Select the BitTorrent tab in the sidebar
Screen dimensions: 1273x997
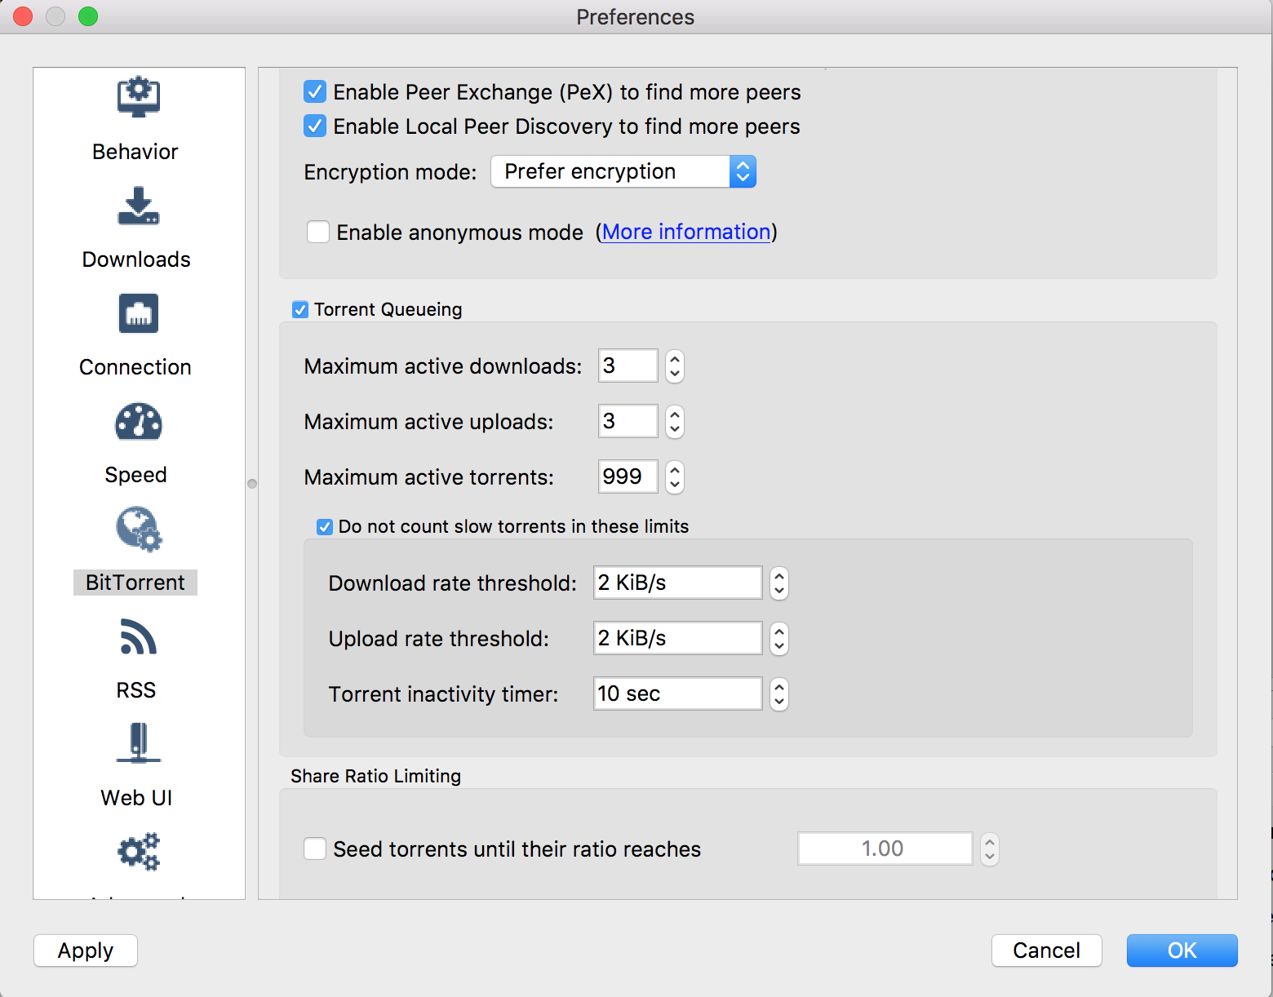[135, 582]
